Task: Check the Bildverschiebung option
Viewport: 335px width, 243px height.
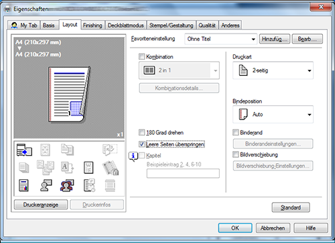Action: tap(236, 154)
